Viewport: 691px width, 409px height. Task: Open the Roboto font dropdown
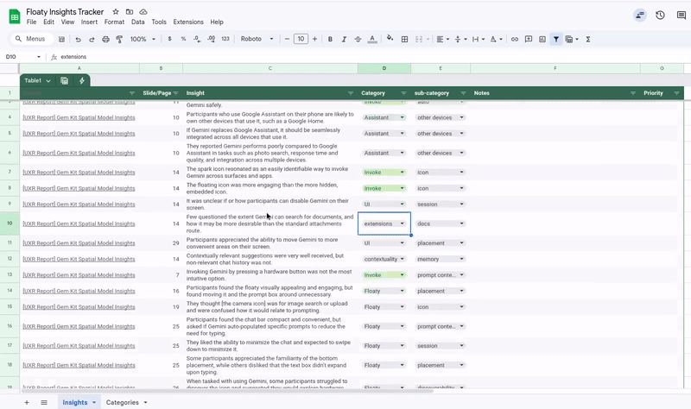pos(257,39)
